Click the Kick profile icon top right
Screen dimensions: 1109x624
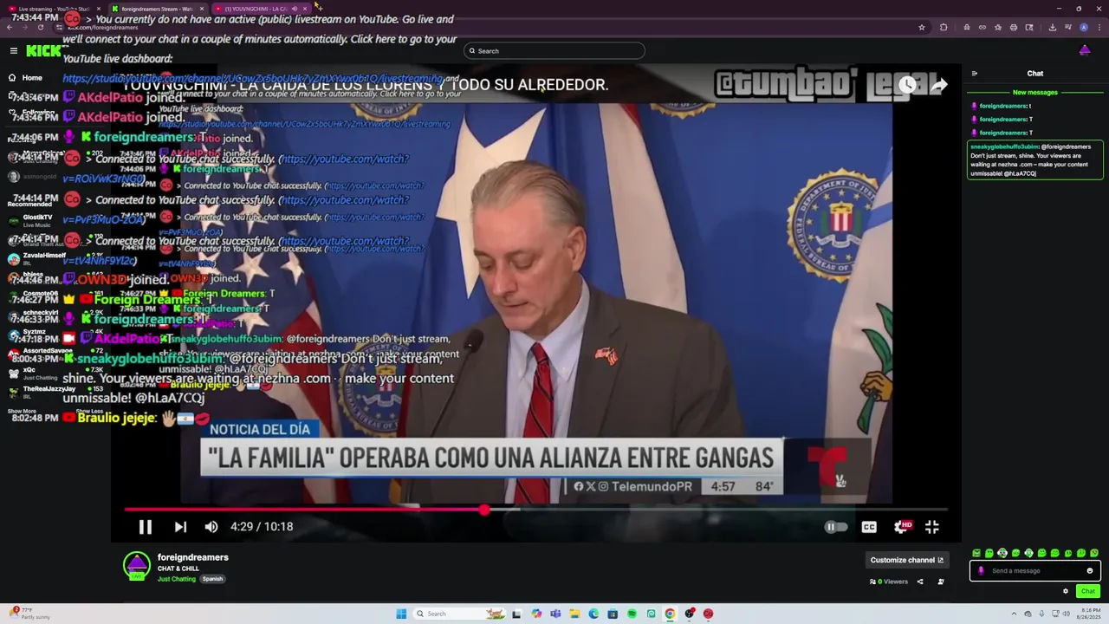pyautogui.click(x=1085, y=51)
